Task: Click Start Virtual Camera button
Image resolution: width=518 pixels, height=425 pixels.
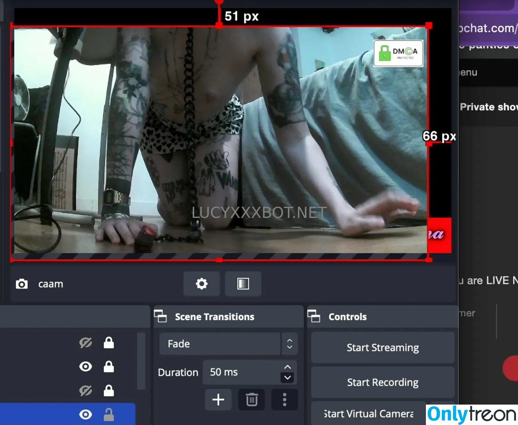Action: 368,414
